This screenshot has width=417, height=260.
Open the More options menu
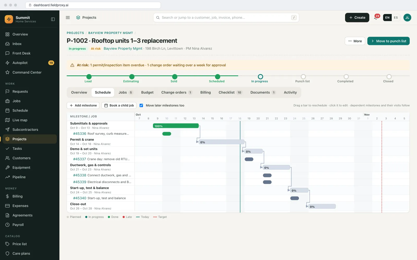click(x=355, y=41)
